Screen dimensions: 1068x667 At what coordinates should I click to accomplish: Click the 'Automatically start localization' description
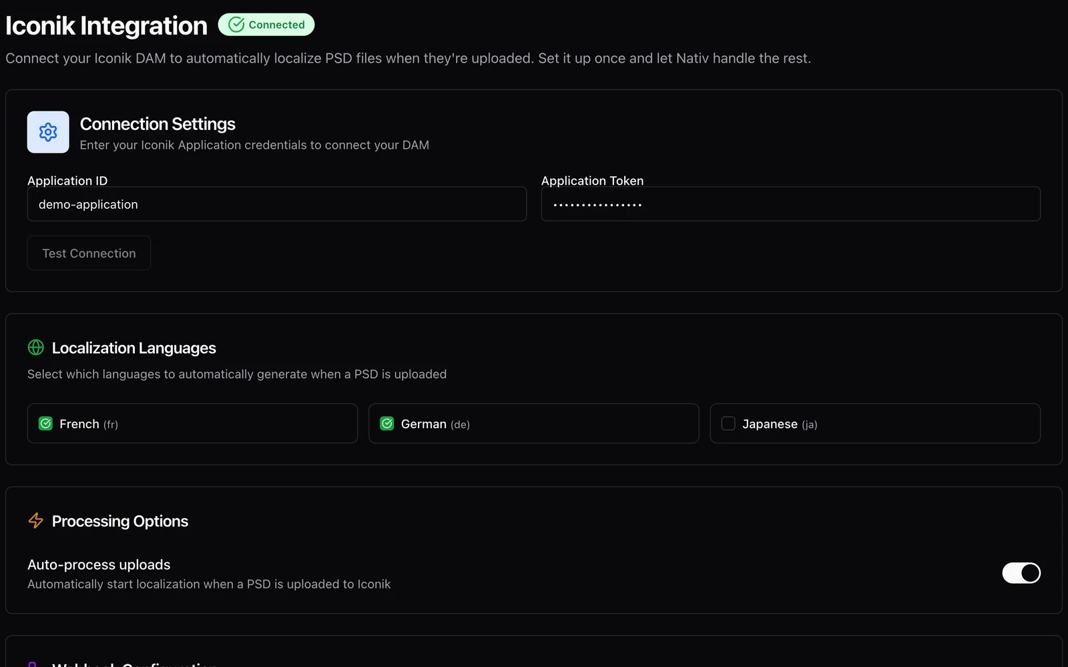coord(209,584)
